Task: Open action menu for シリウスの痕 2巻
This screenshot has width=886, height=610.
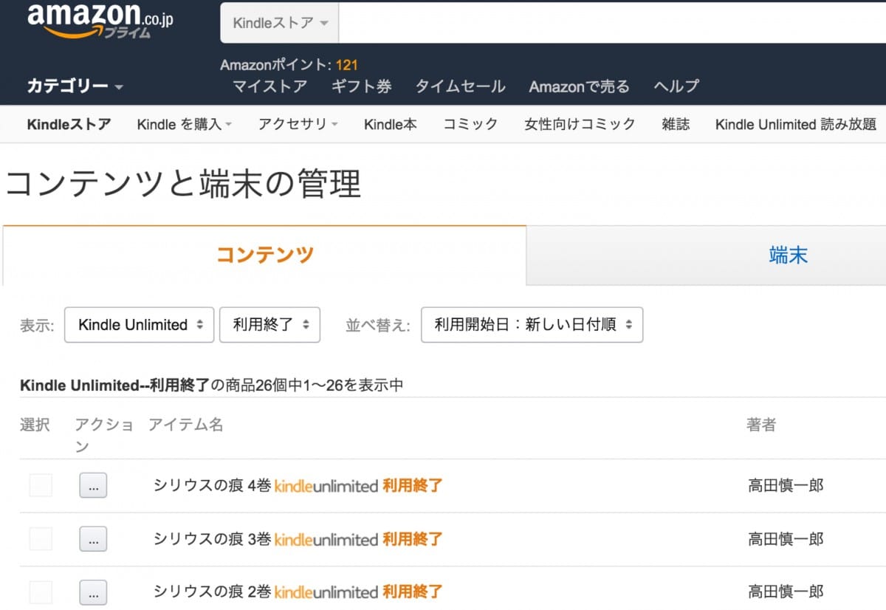Action: click(93, 592)
